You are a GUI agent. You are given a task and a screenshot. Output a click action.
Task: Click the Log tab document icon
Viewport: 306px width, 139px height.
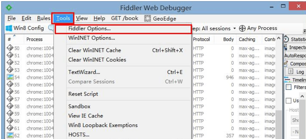coord(290,72)
